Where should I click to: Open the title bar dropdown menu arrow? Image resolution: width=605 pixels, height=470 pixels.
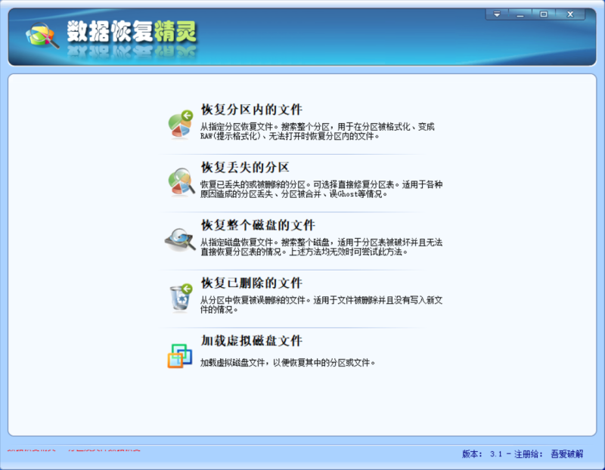coord(497,14)
